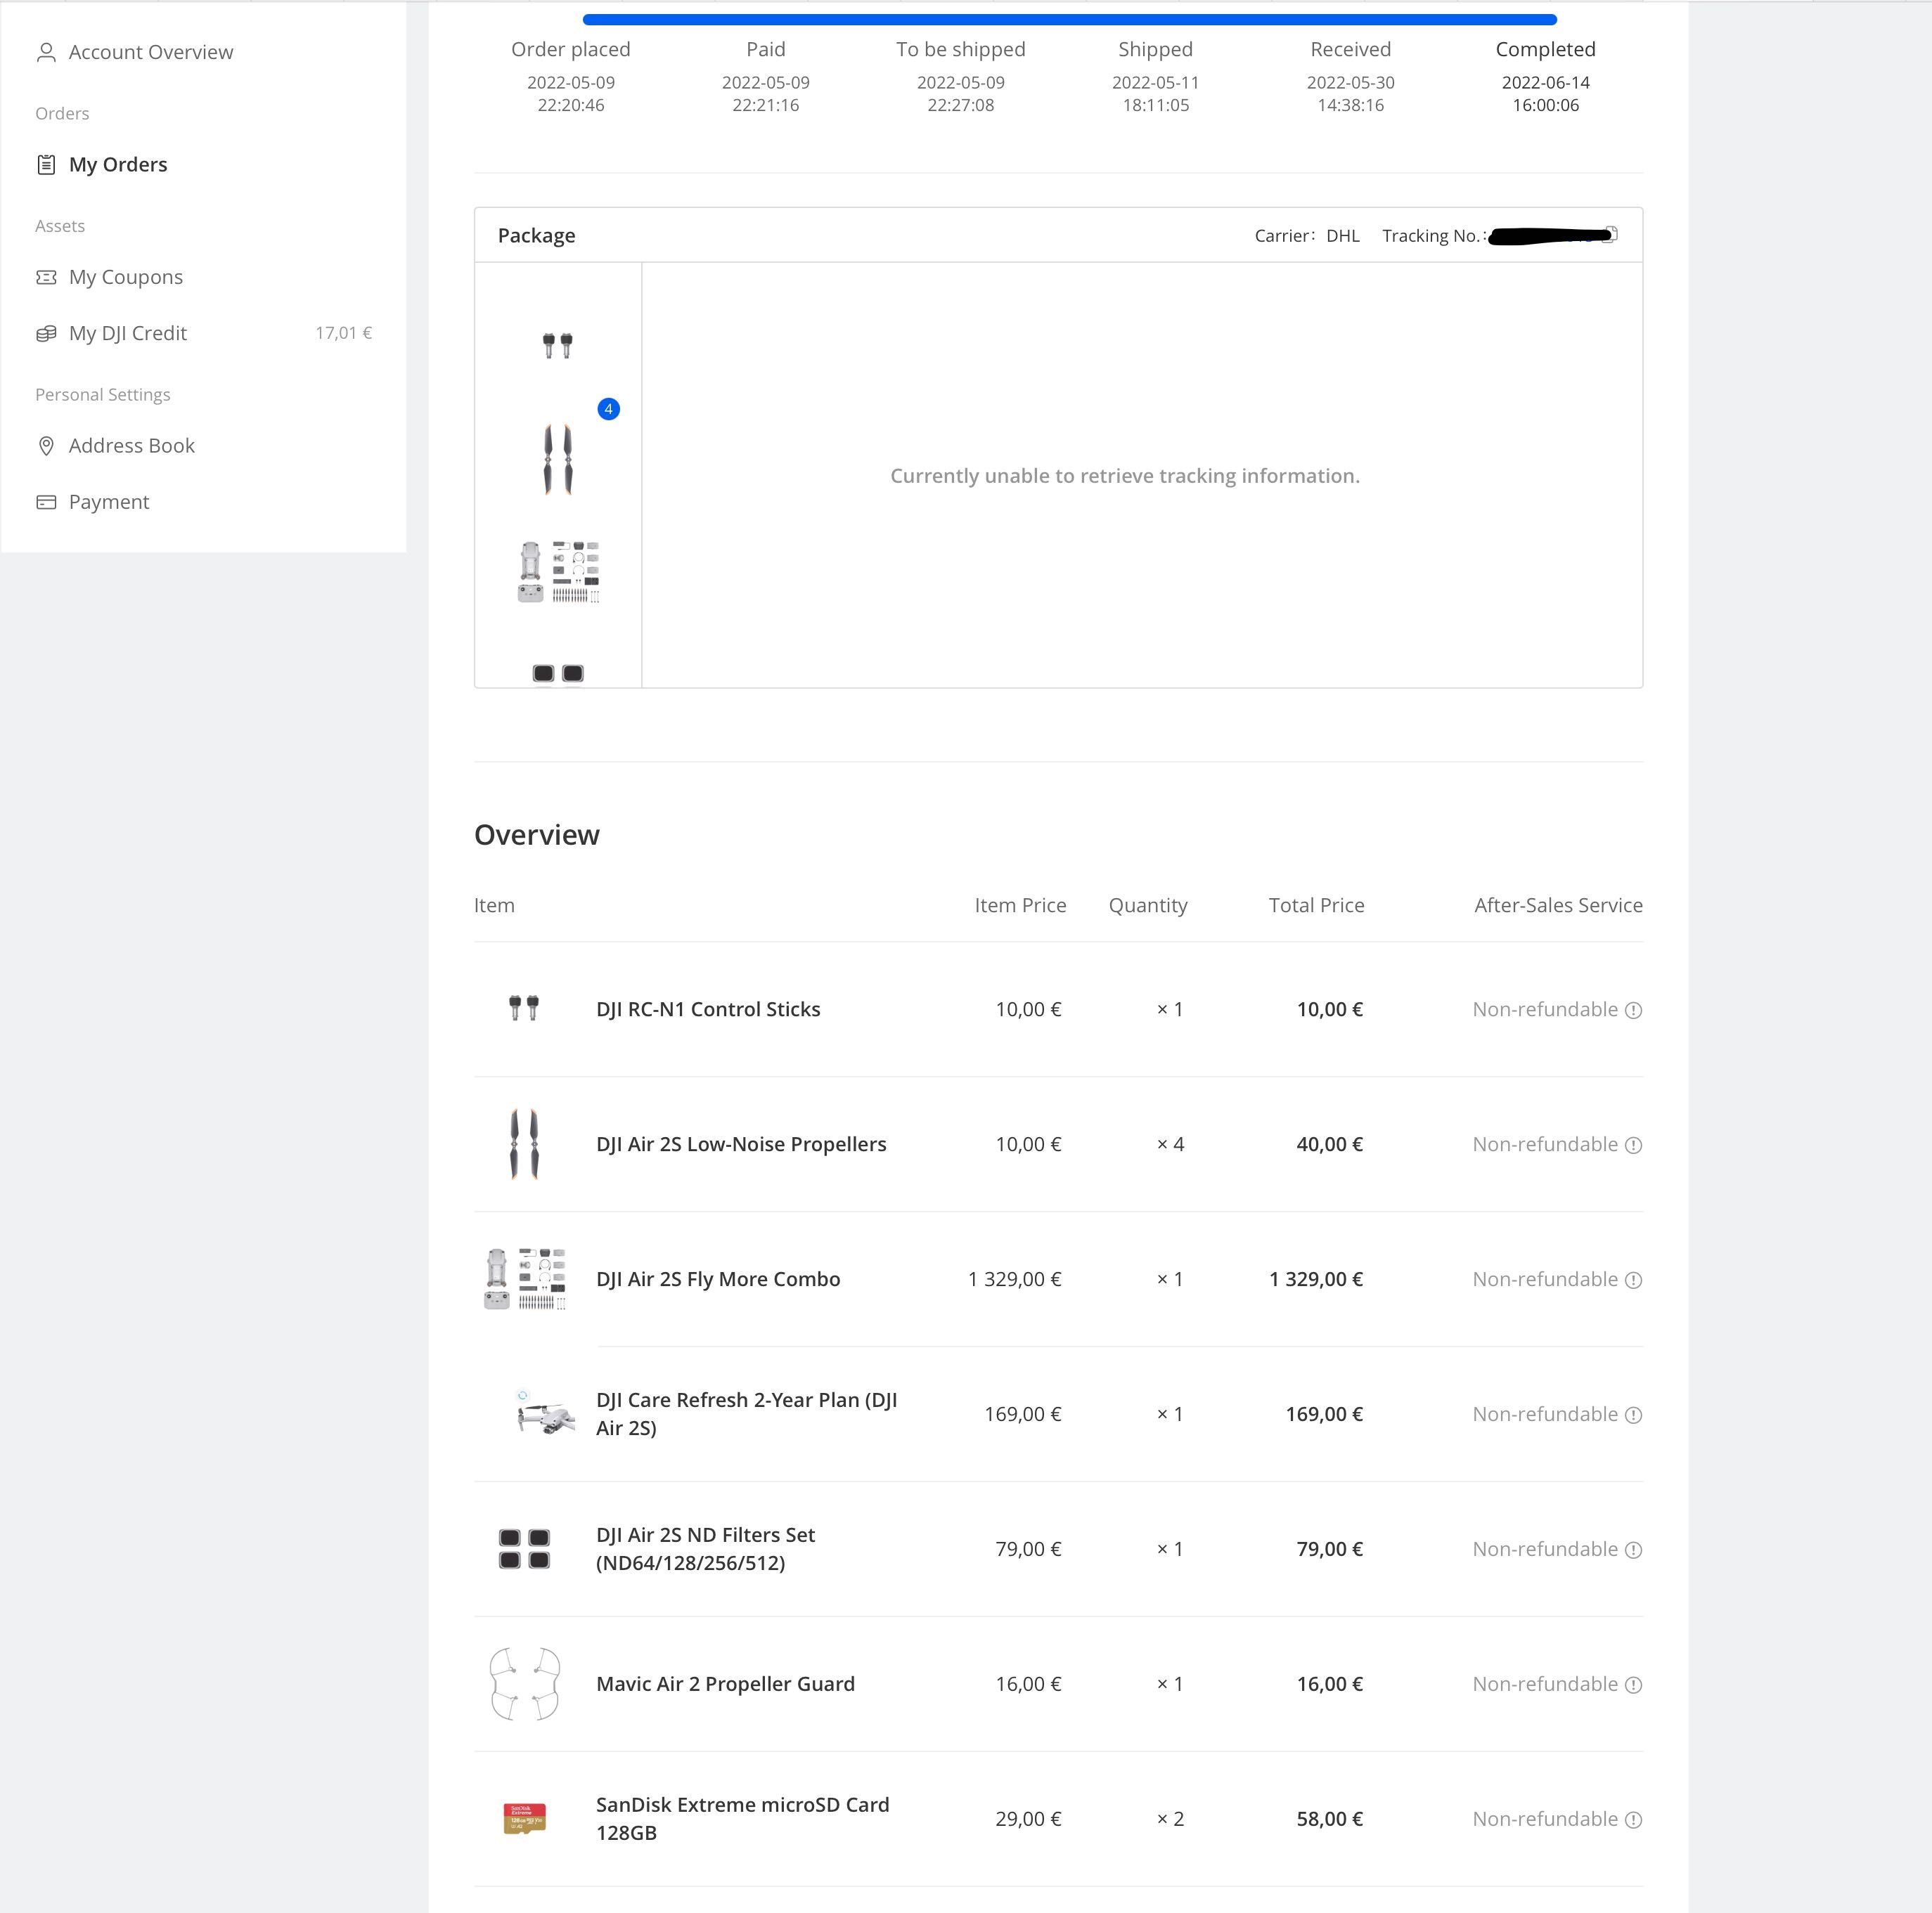Image resolution: width=1932 pixels, height=1913 pixels.
Task: Click the non-refundable info icon for Propeller Guard
Action: coord(1633,1685)
